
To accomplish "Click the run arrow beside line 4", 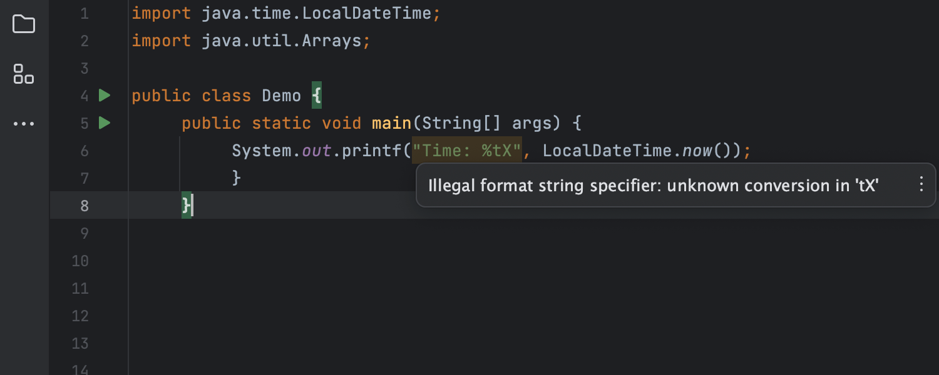I will click(104, 95).
